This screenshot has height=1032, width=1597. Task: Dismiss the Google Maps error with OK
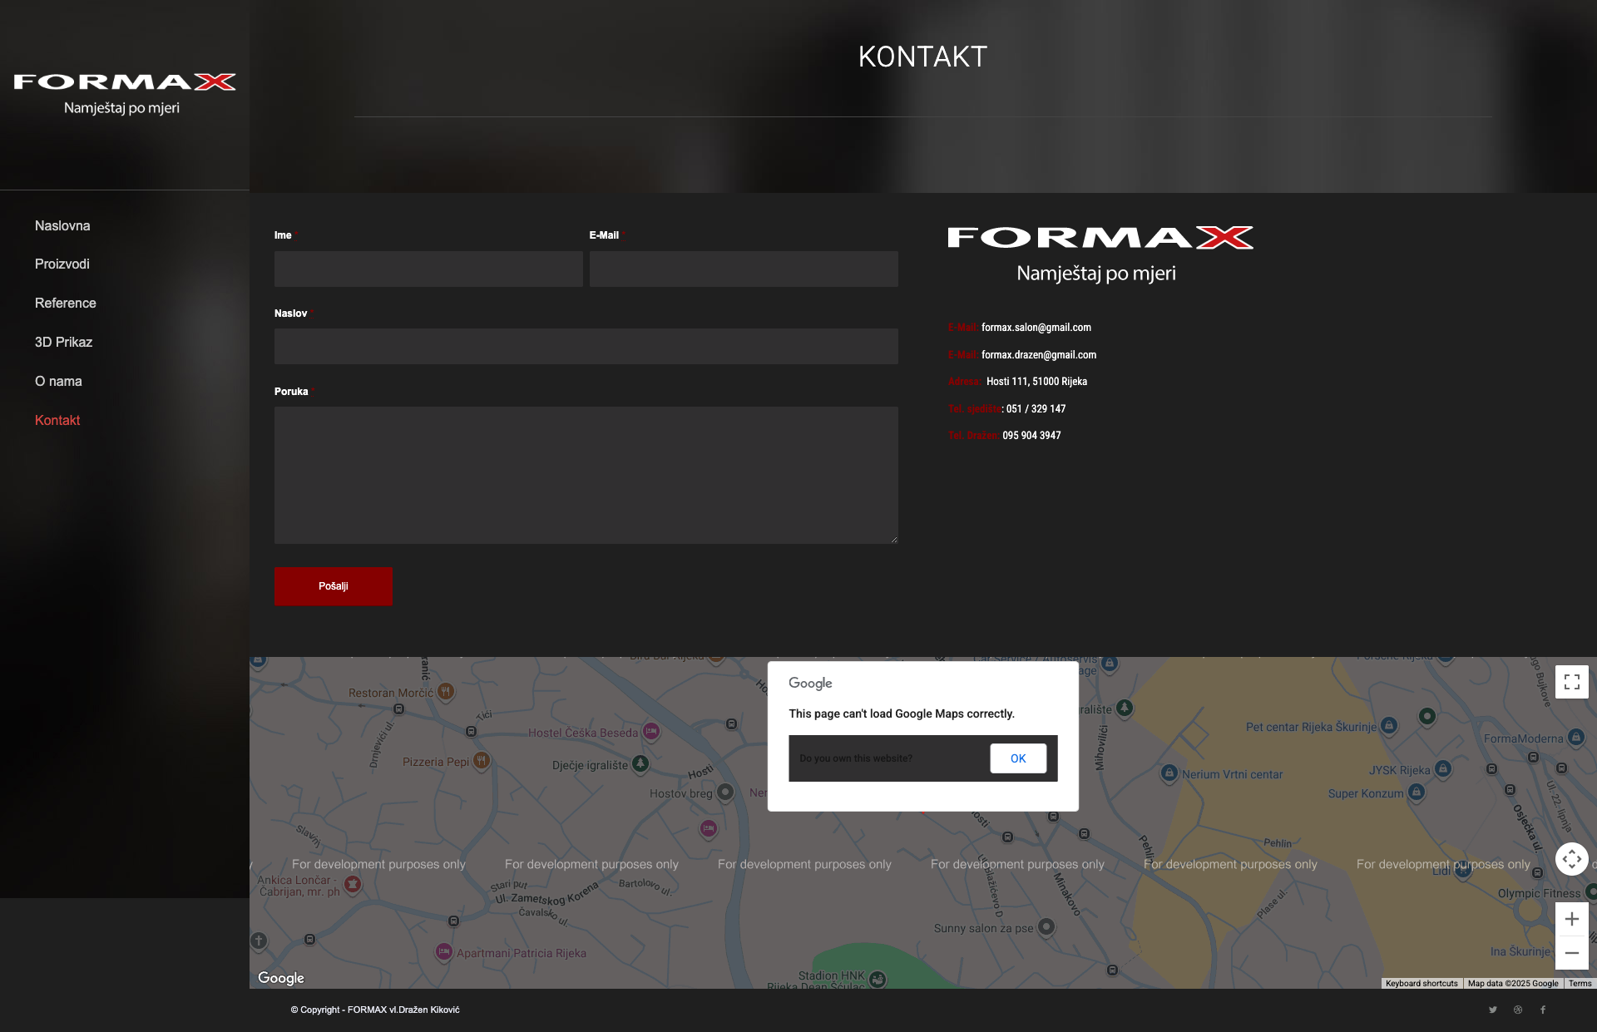[1018, 758]
